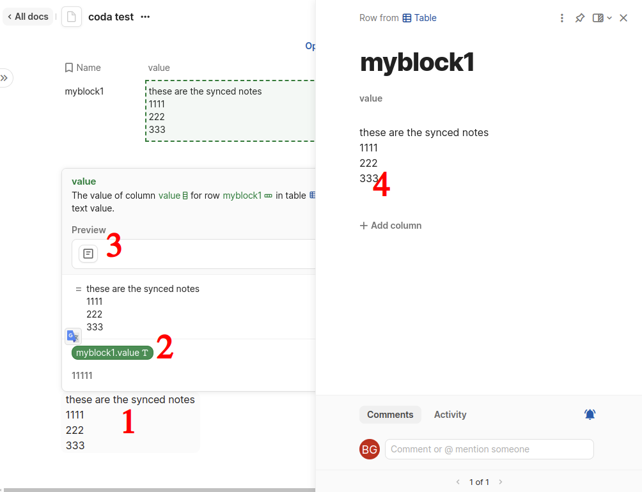Focus the comment input field
642x492 pixels.
coord(489,449)
